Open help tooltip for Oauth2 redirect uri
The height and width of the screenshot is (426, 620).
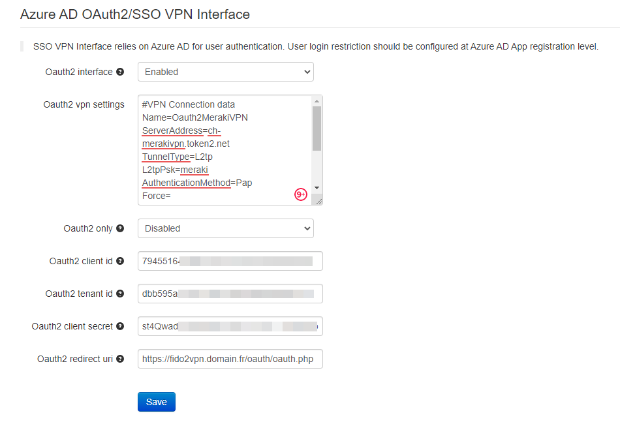click(x=120, y=359)
